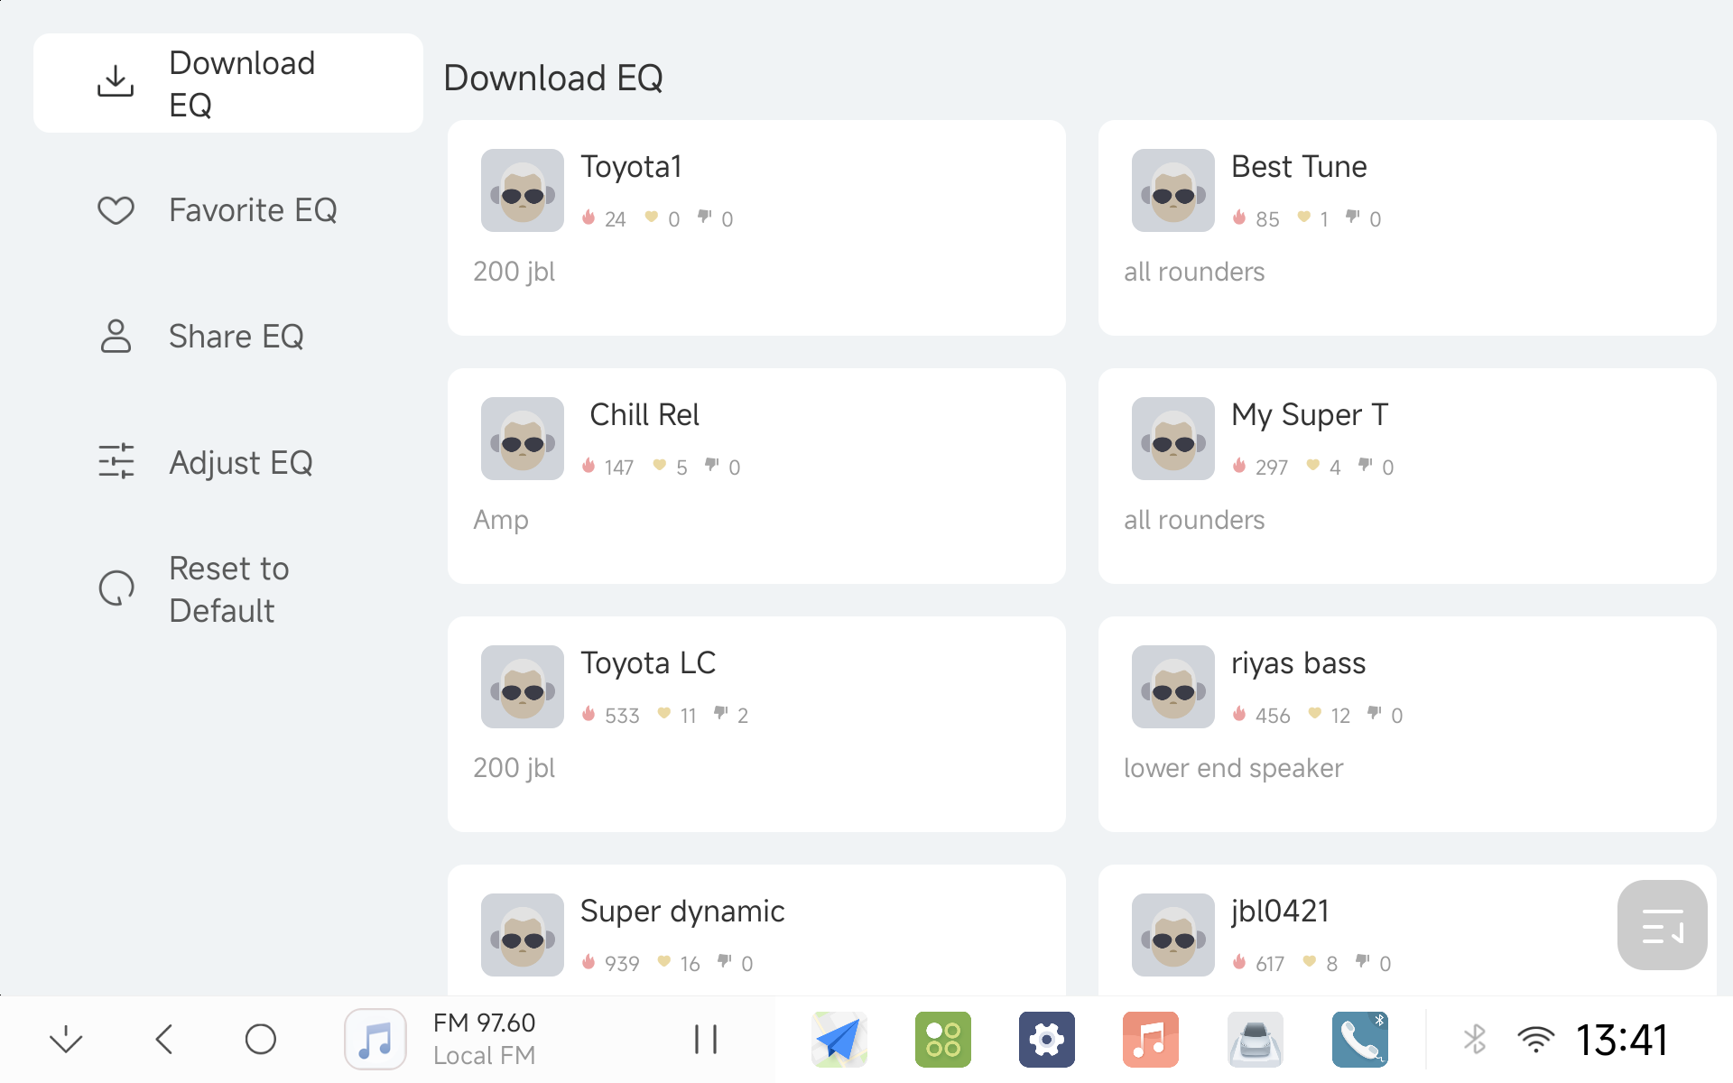Open the Toyota LC EQ preset card
The image size is (1733, 1083).
756,724
